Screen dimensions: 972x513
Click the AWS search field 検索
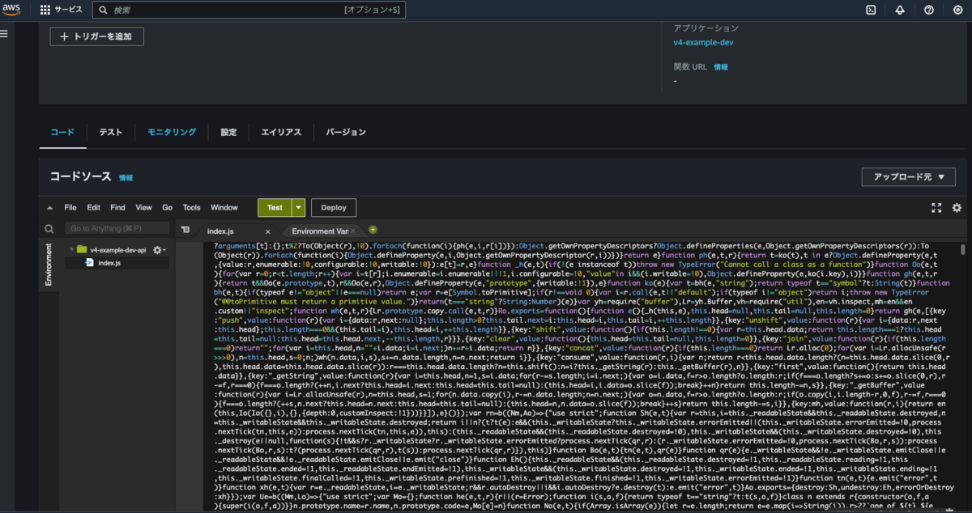pyautogui.click(x=249, y=11)
